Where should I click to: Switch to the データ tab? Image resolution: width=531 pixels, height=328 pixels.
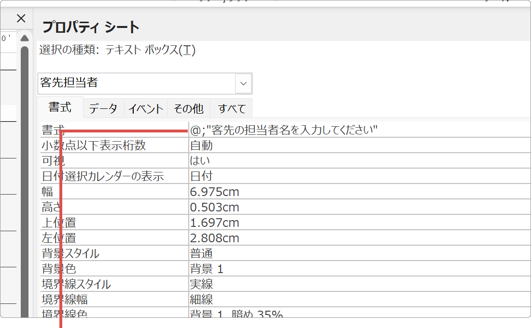pyautogui.click(x=103, y=108)
